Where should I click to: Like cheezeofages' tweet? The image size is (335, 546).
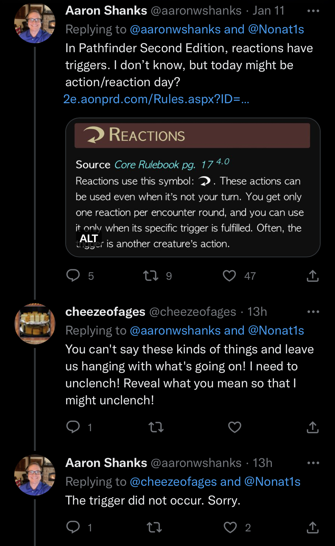(234, 427)
